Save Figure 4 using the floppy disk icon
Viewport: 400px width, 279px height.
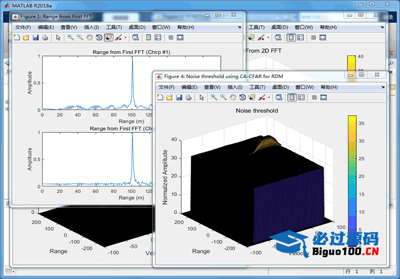(x=179, y=98)
